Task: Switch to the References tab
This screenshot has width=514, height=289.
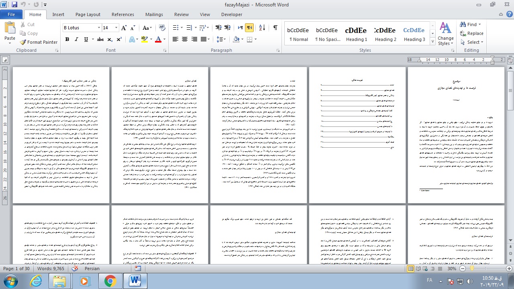Action: (123, 14)
